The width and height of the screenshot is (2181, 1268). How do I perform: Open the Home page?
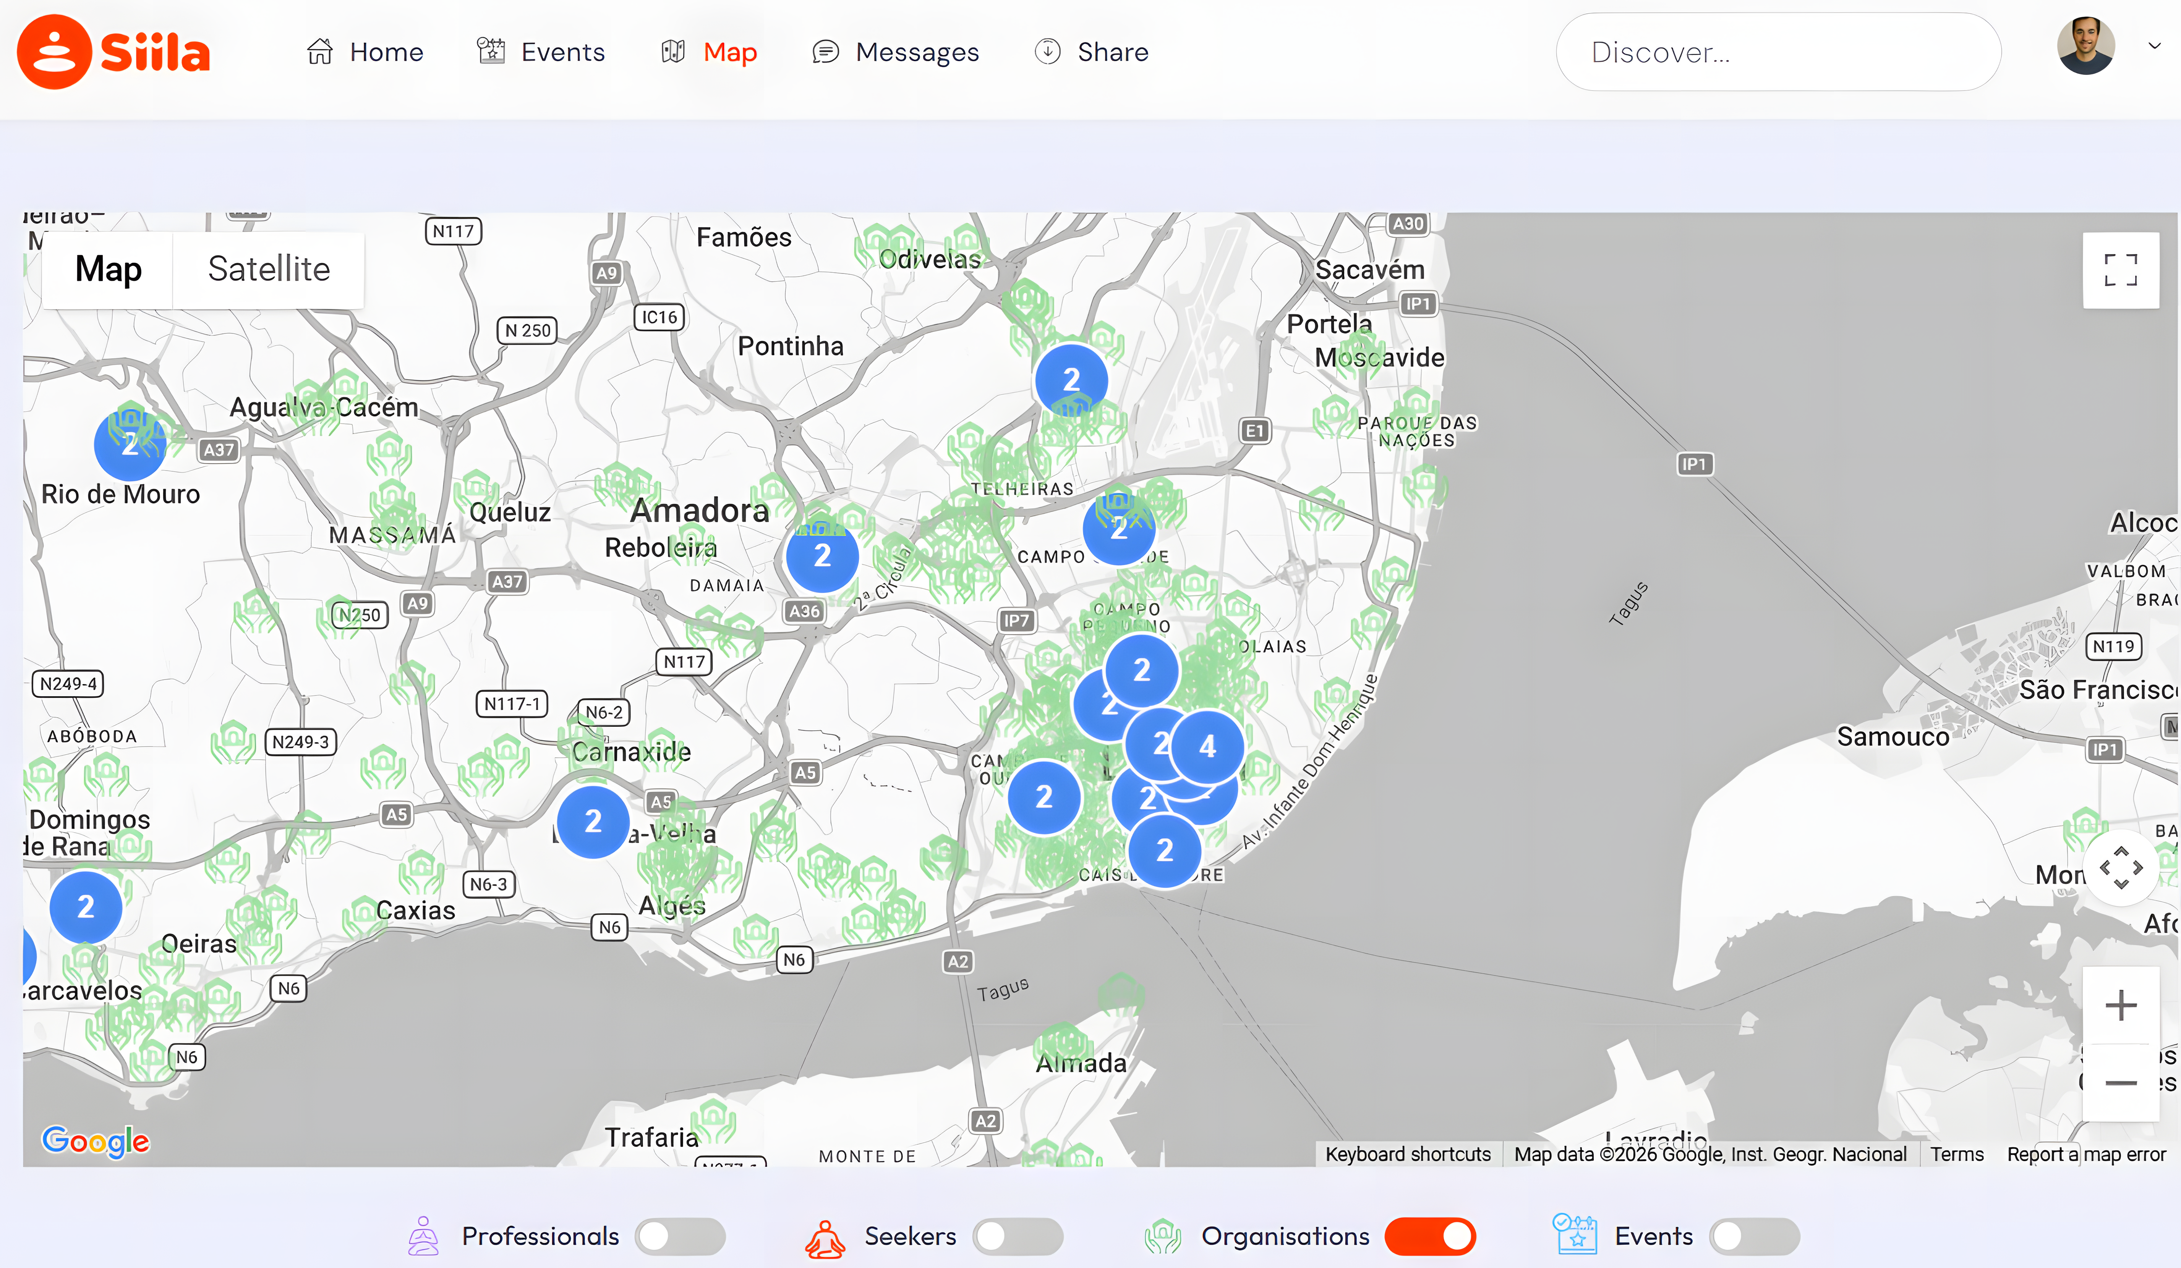[365, 52]
